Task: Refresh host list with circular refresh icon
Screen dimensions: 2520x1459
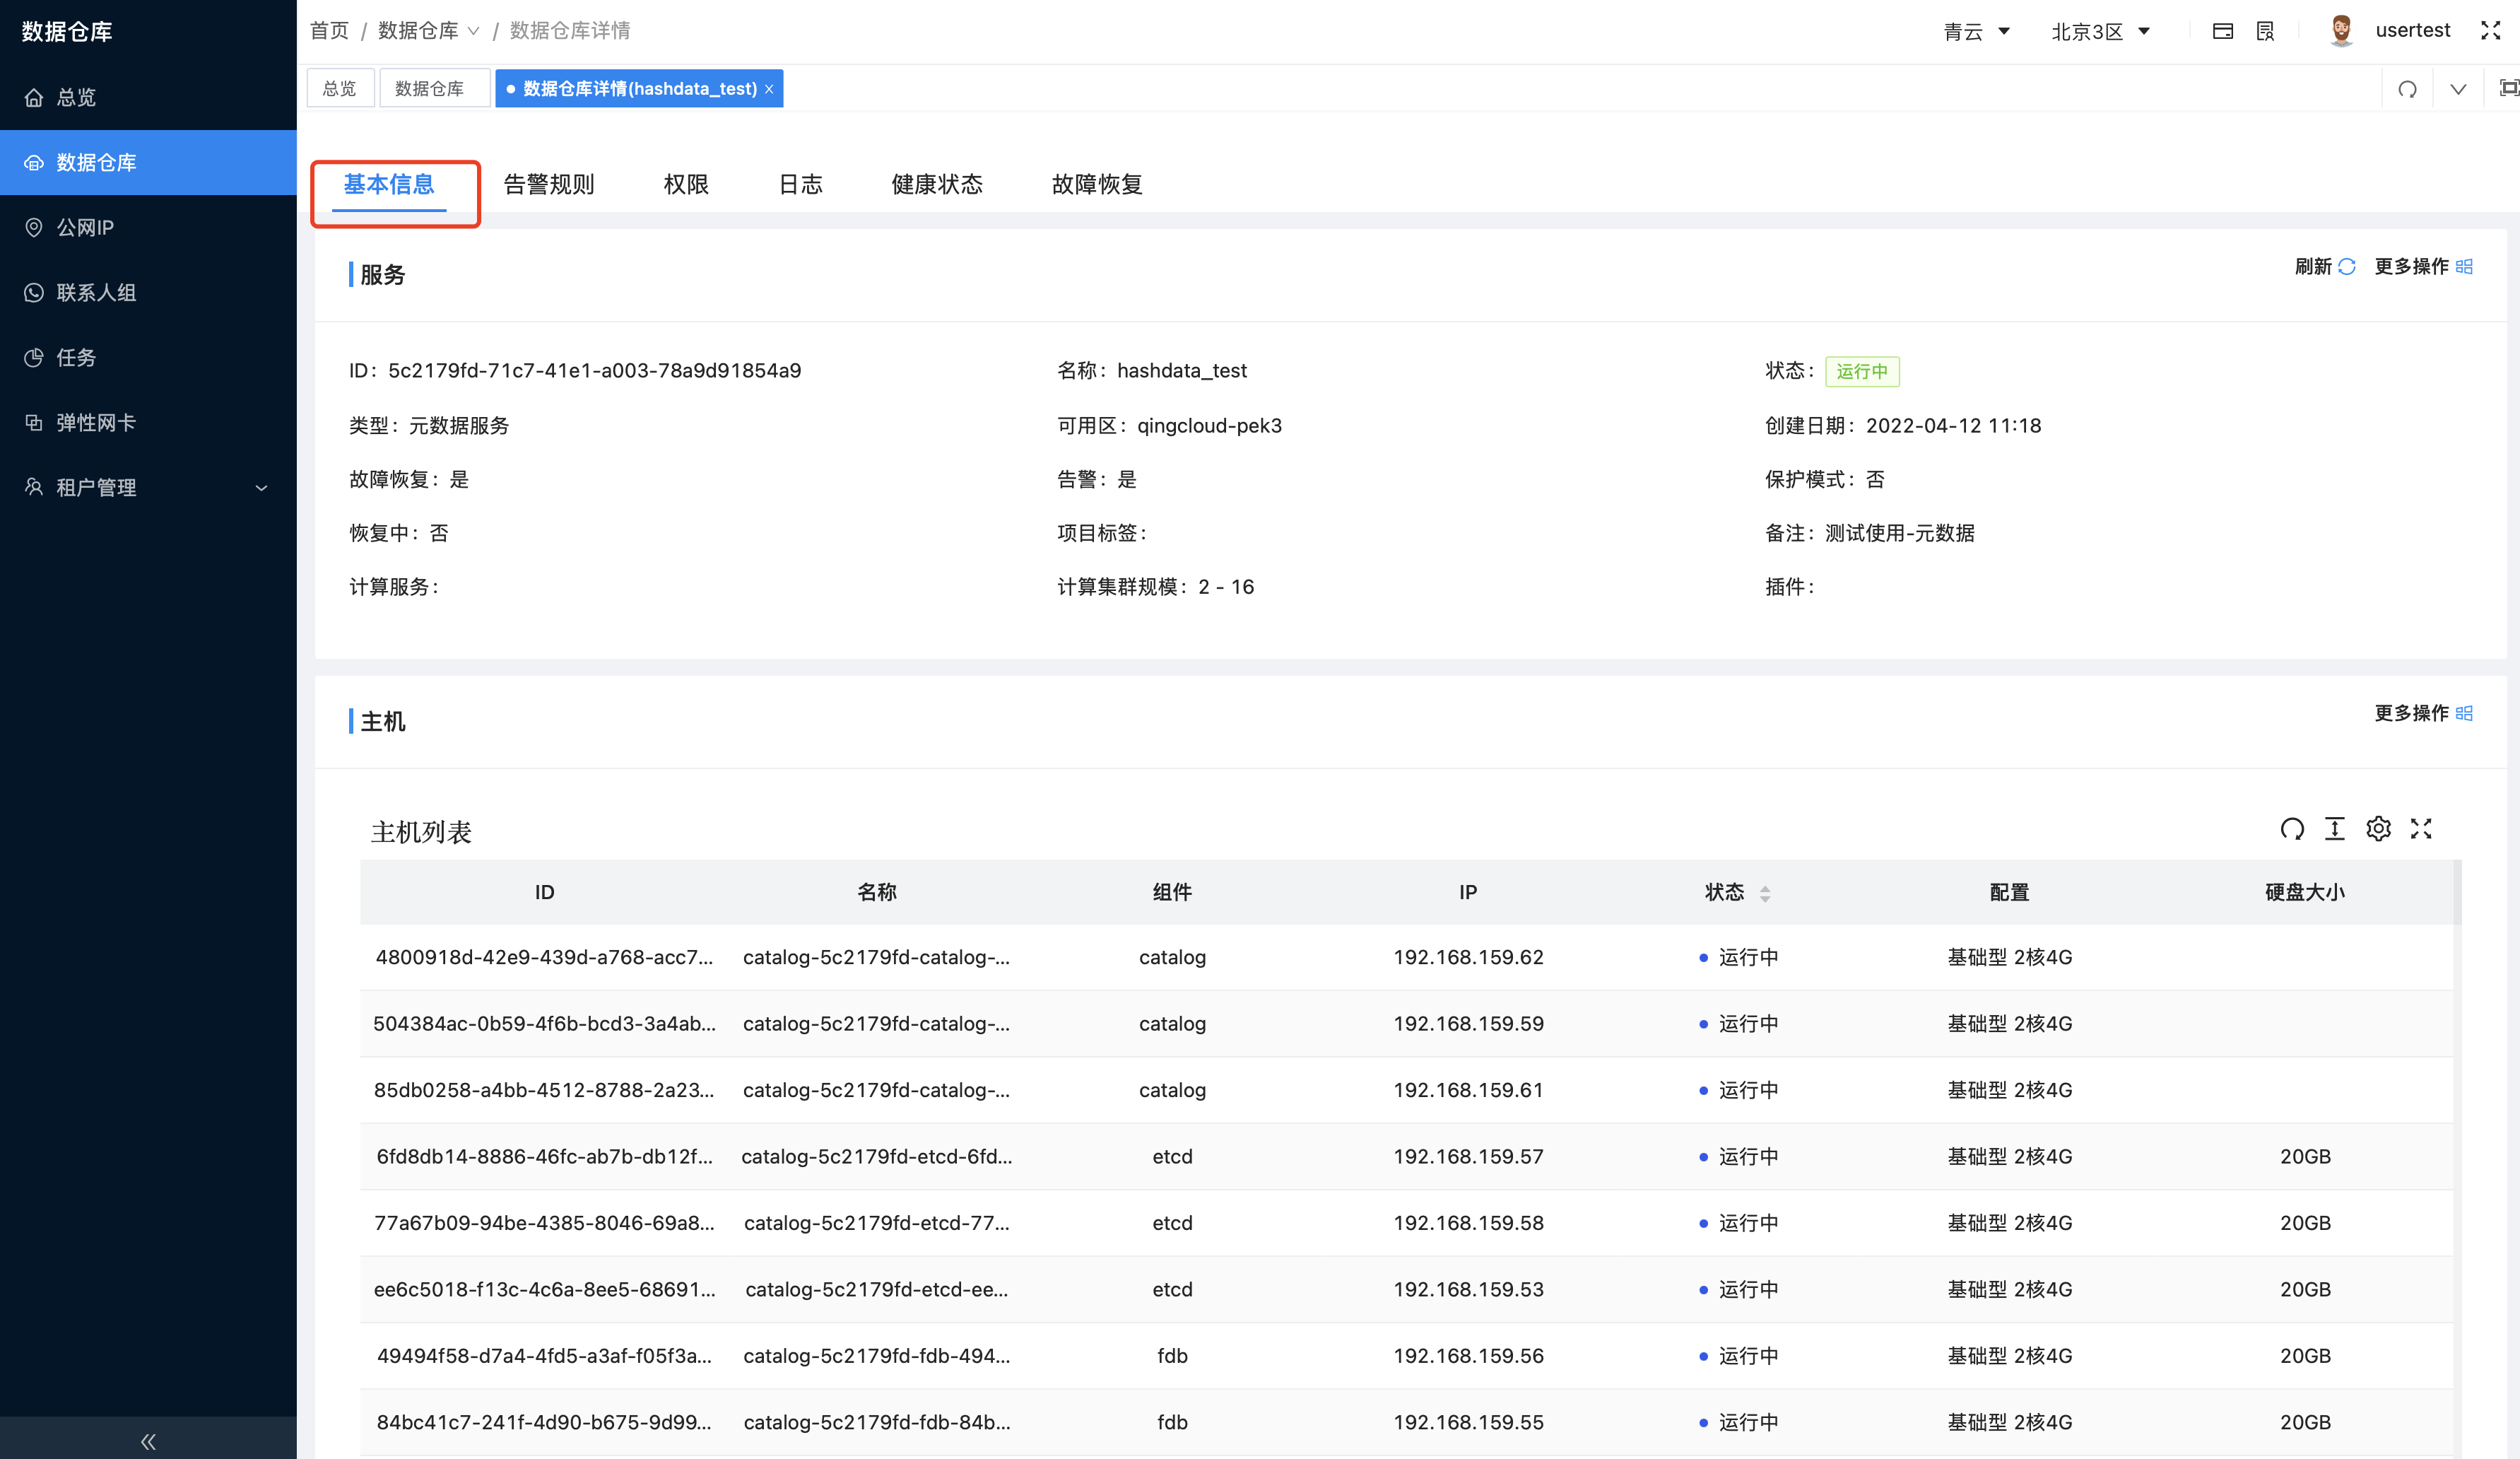Action: click(2293, 829)
